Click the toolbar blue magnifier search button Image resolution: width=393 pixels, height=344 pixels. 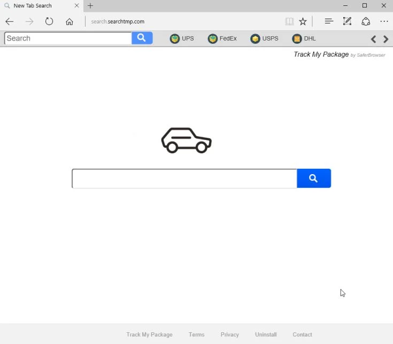[x=142, y=38]
